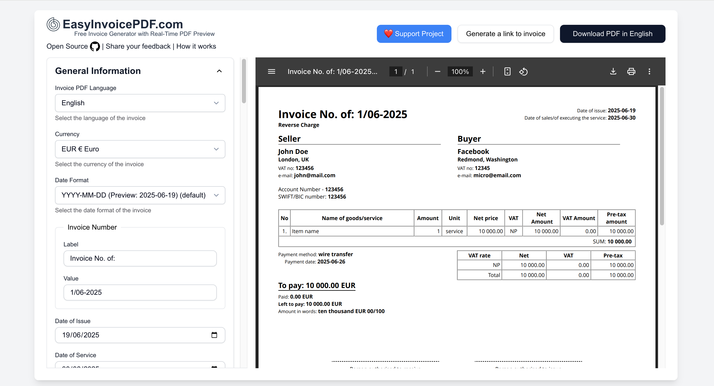Focus the invoice number Label input
This screenshot has height=386, width=714.
click(x=140, y=258)
